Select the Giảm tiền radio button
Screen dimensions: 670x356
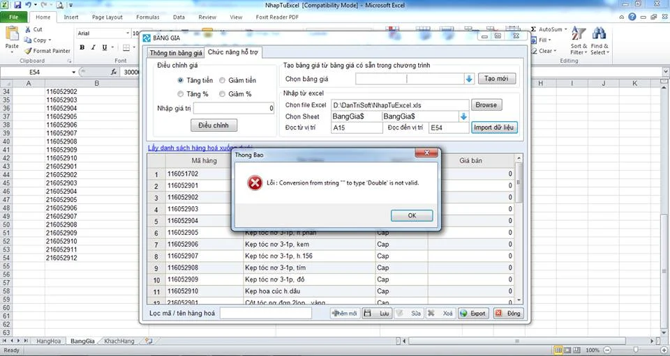(222, 80)
